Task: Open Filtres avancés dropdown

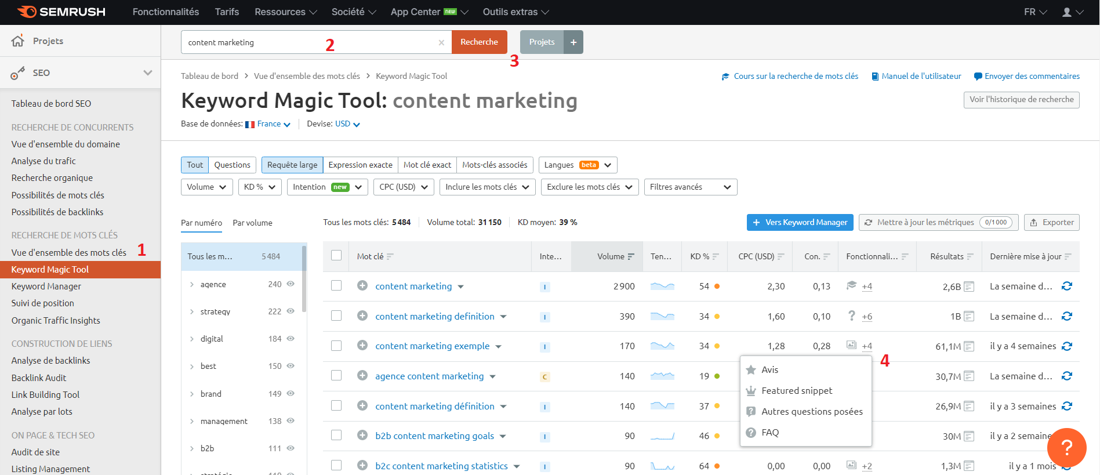Action: (x=691, y=187)
